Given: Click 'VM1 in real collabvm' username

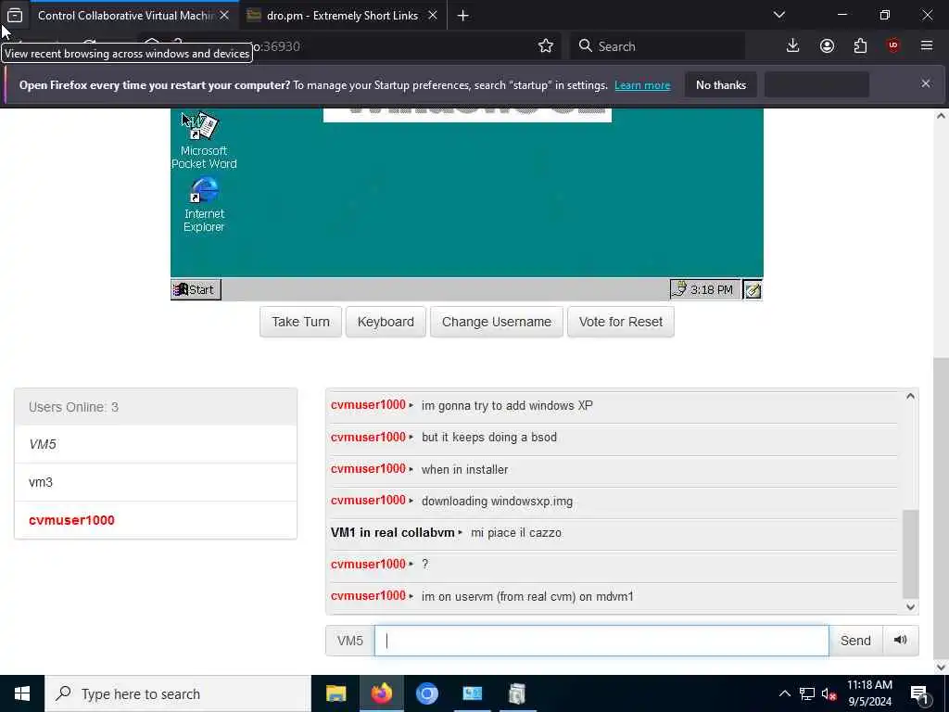Looking at the screenshot, I should click(x=392, y=533).
